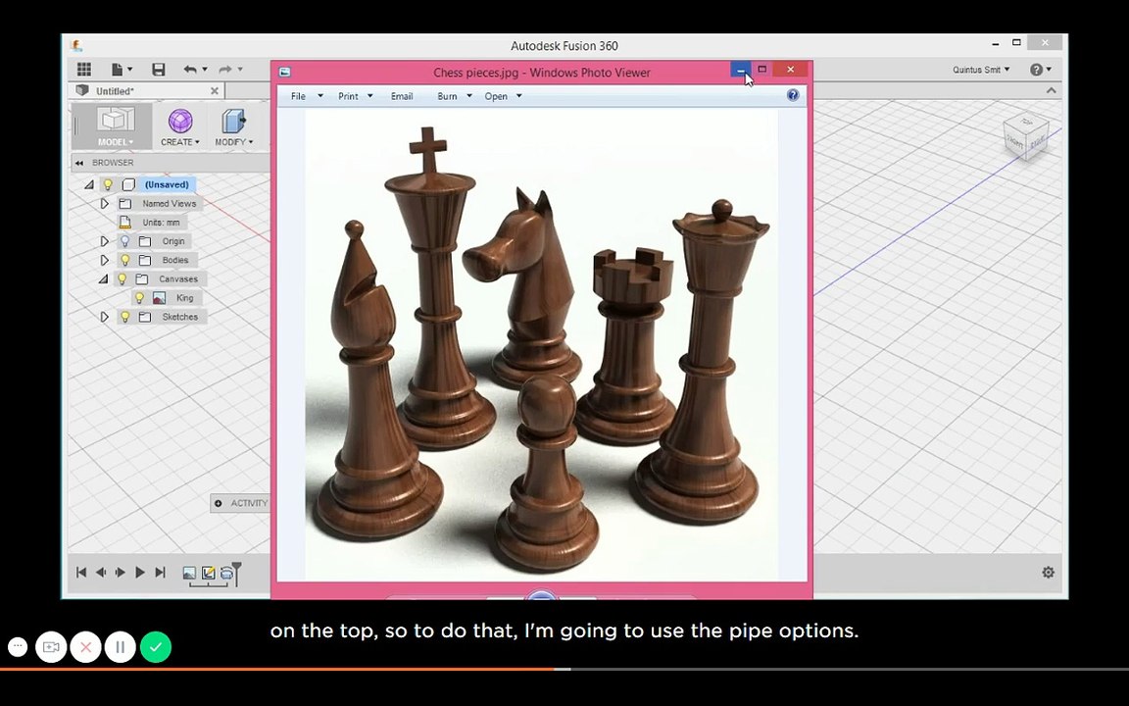Open the MODIFY menu dropdown
The height and width of the screenshot is (706, 1129).
(234, 142)
